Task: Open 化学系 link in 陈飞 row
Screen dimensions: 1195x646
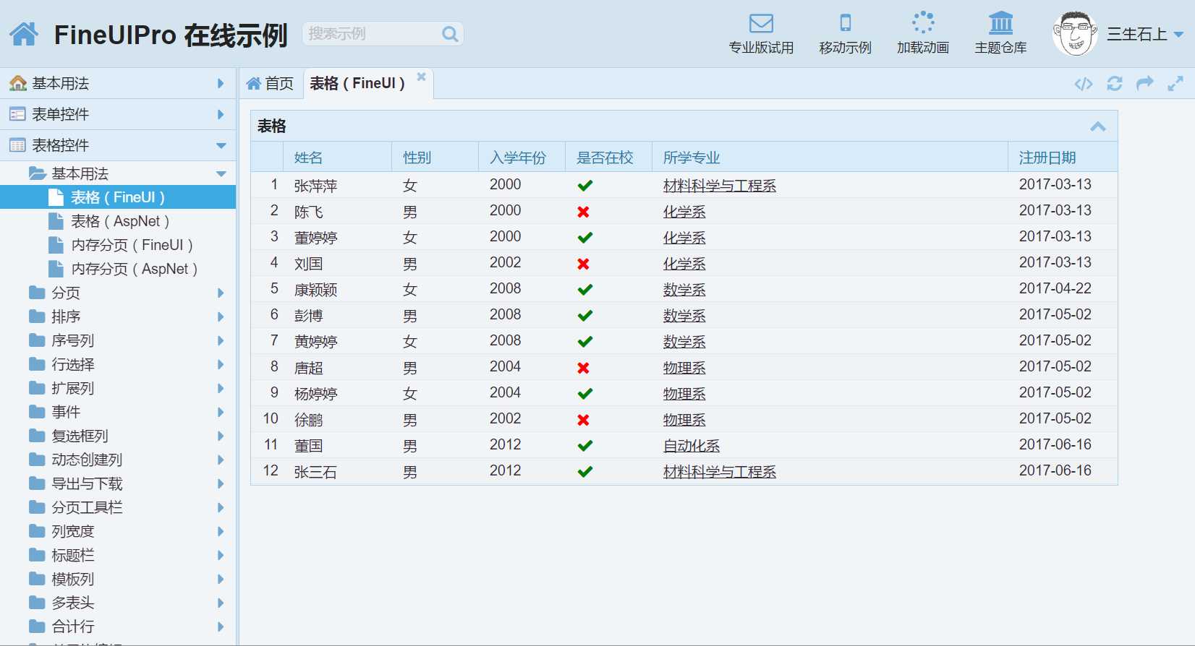Action: (x=684, y=212)
